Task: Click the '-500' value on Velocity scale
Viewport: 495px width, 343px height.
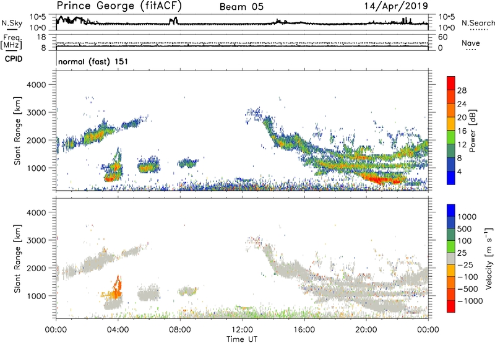Action: click(468, 289)
